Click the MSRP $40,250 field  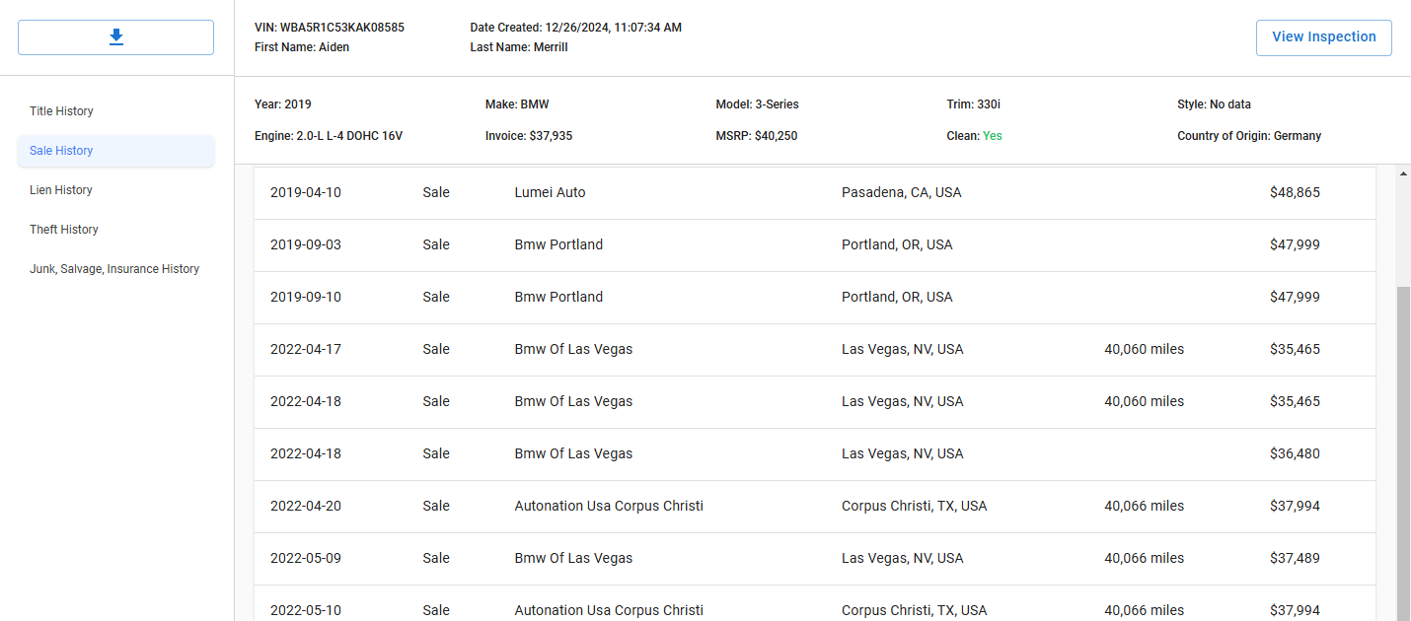coord(757,136)
